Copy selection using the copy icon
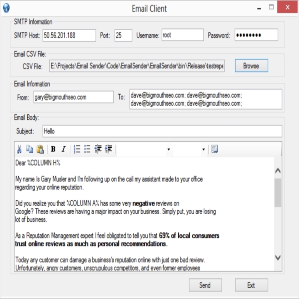The height and width of the screenshot is (299, 299). [30, 149]
